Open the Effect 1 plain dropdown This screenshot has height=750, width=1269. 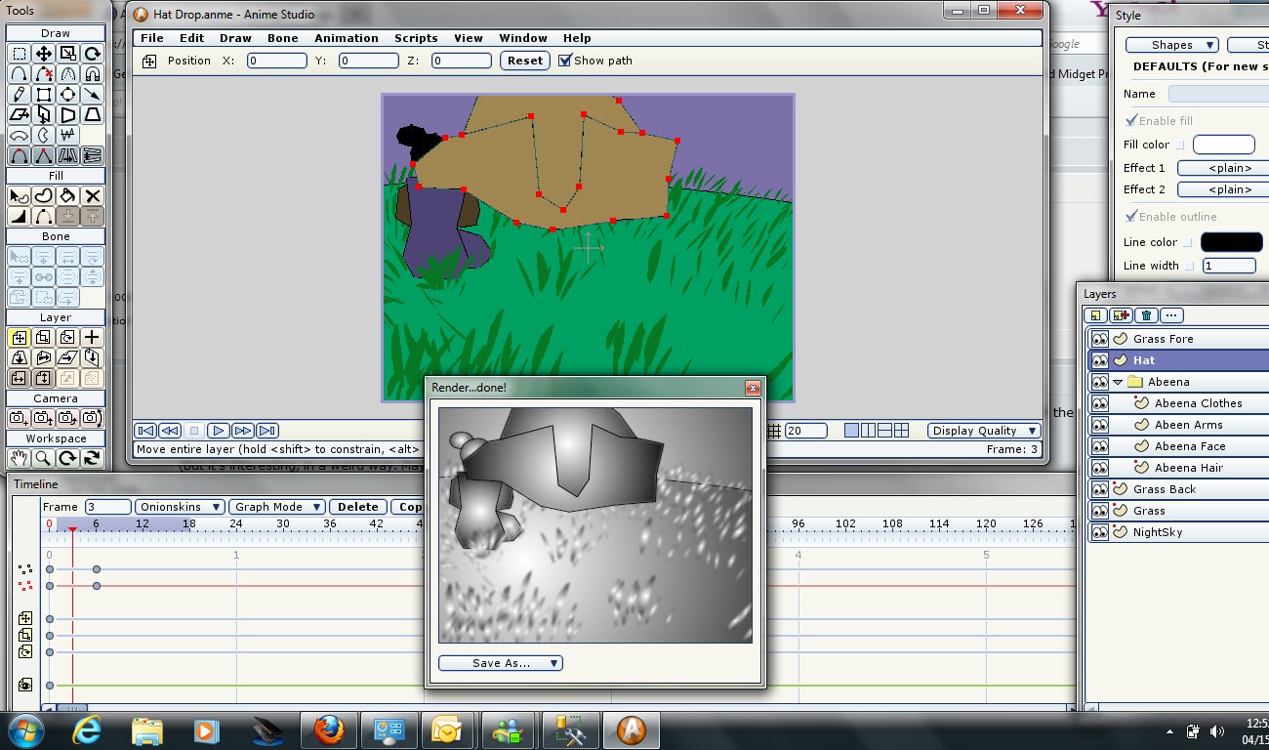point(1223,168)
